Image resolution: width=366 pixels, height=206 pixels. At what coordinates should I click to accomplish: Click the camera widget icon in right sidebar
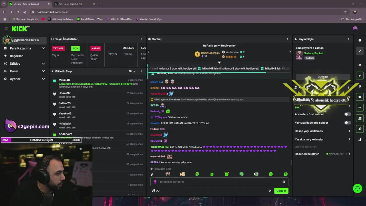(x=360, y=118)
